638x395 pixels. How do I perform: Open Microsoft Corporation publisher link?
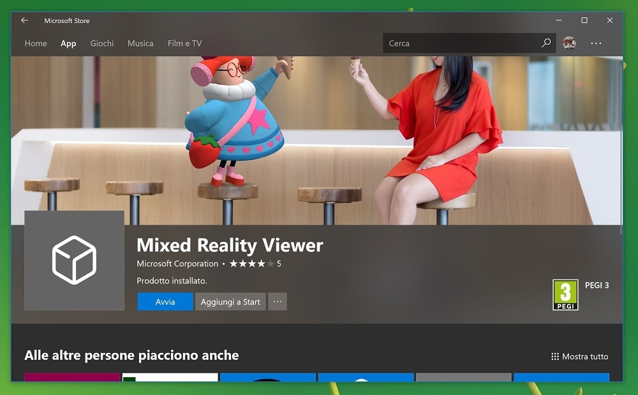177,264
